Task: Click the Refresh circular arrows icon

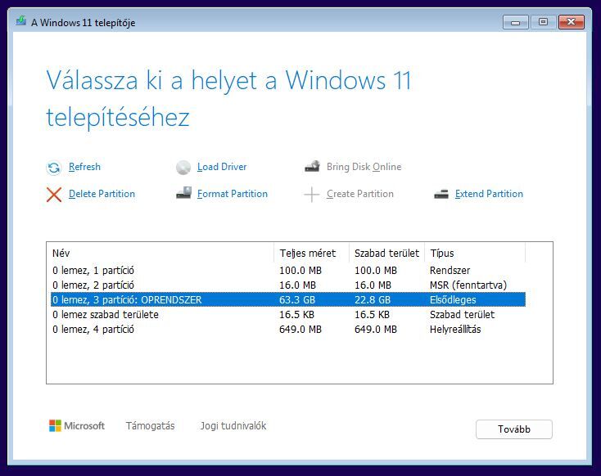Action: (54, 168)
